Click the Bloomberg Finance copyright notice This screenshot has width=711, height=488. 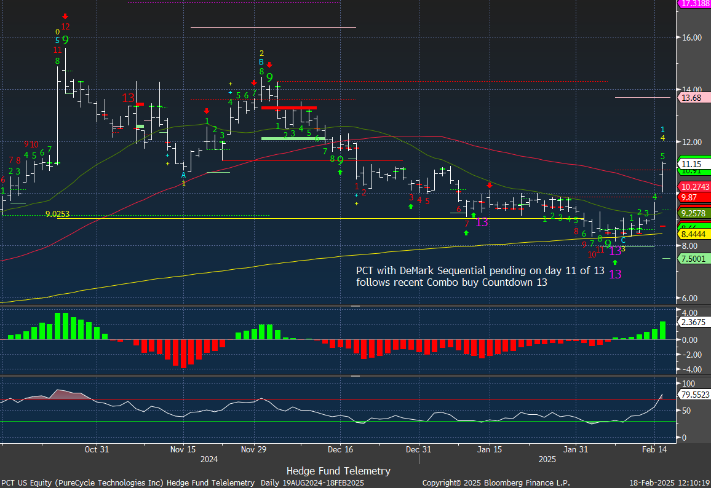coord(496,483)
